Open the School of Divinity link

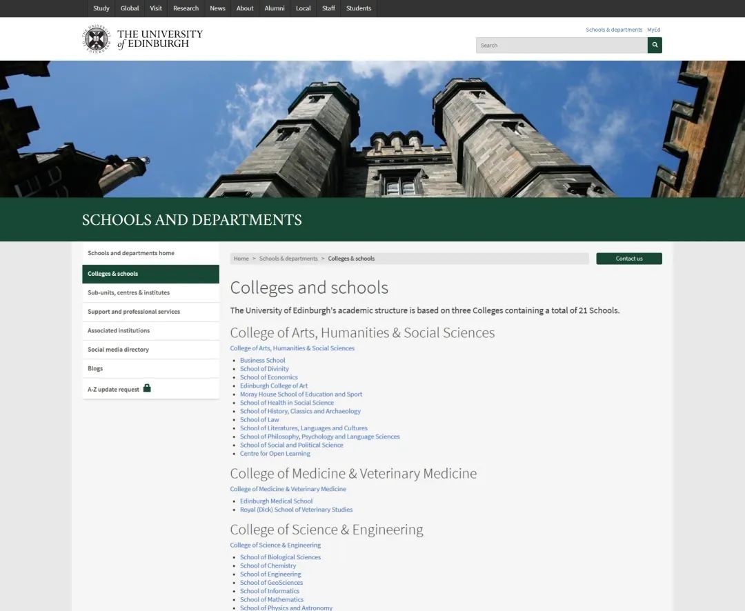(x=264, y=369)
